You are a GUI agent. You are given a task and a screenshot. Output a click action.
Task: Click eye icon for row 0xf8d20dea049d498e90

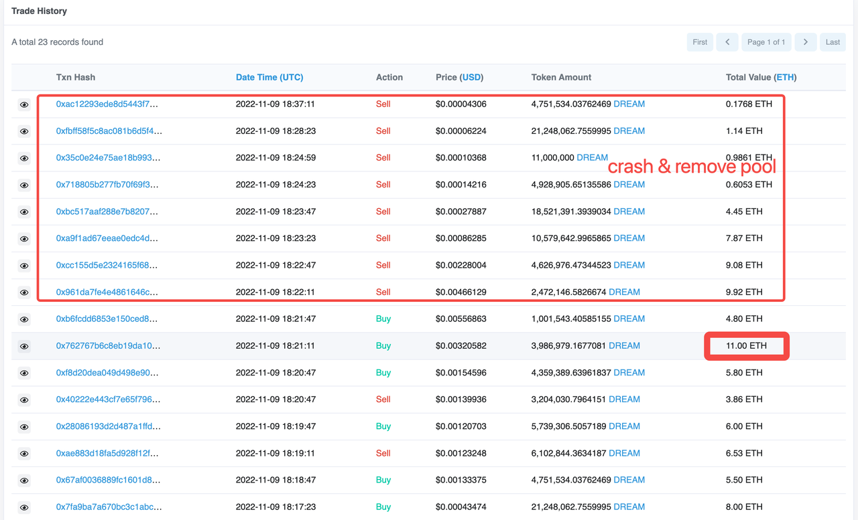click(x=24, y=373)
